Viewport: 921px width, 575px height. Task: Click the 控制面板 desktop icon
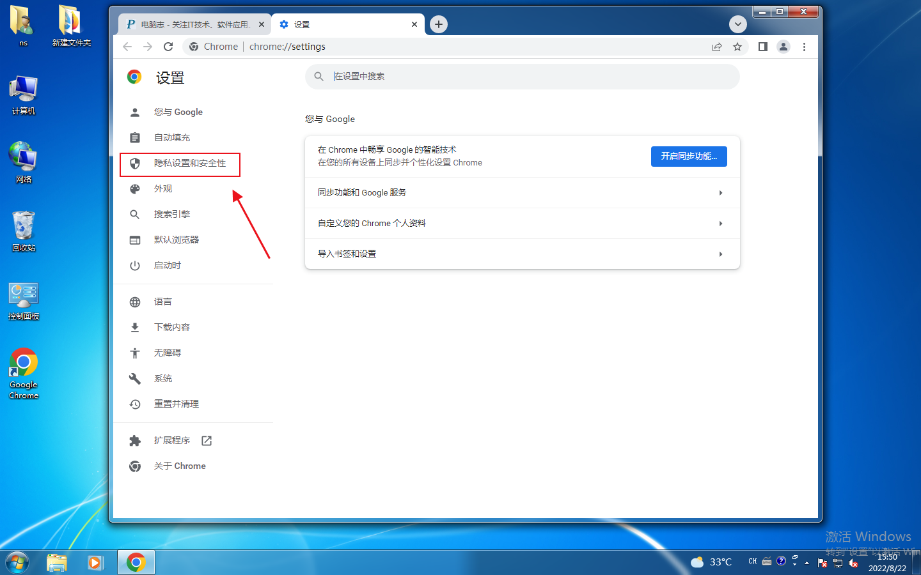click(24, 302)
